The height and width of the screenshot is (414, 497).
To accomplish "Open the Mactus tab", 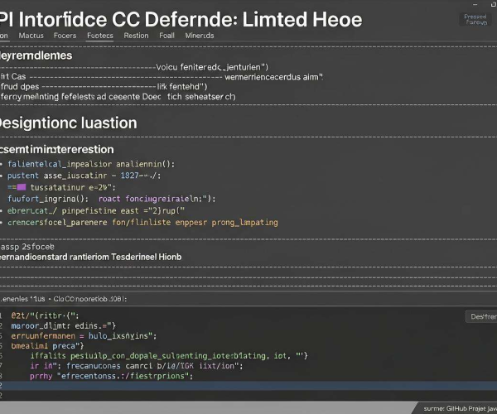I will point(31,36).
